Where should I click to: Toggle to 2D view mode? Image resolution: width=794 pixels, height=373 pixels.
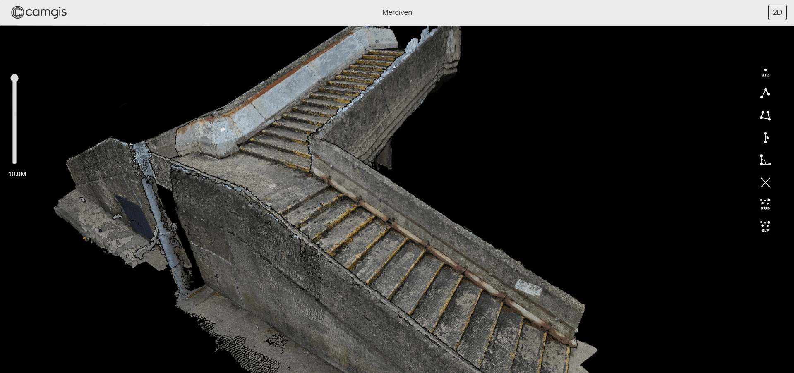click(x=777, y=12)
